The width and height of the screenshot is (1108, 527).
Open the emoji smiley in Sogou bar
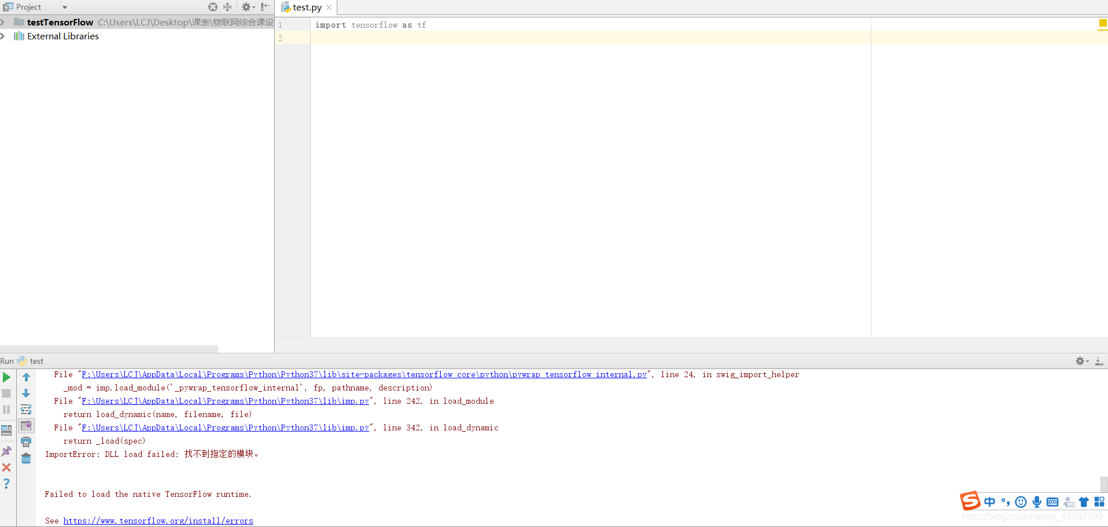click(1021, 502)
